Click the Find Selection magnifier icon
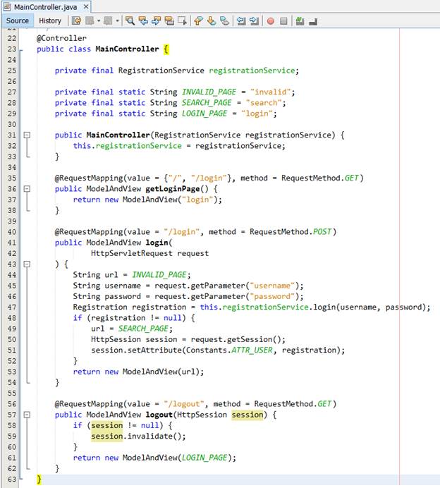 tap(130, 21)
